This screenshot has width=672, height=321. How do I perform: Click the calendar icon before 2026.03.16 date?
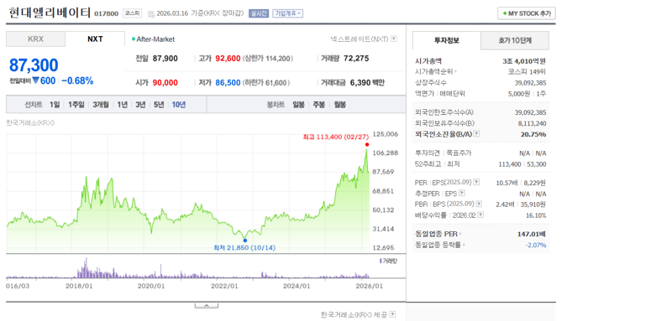(151, 13)
